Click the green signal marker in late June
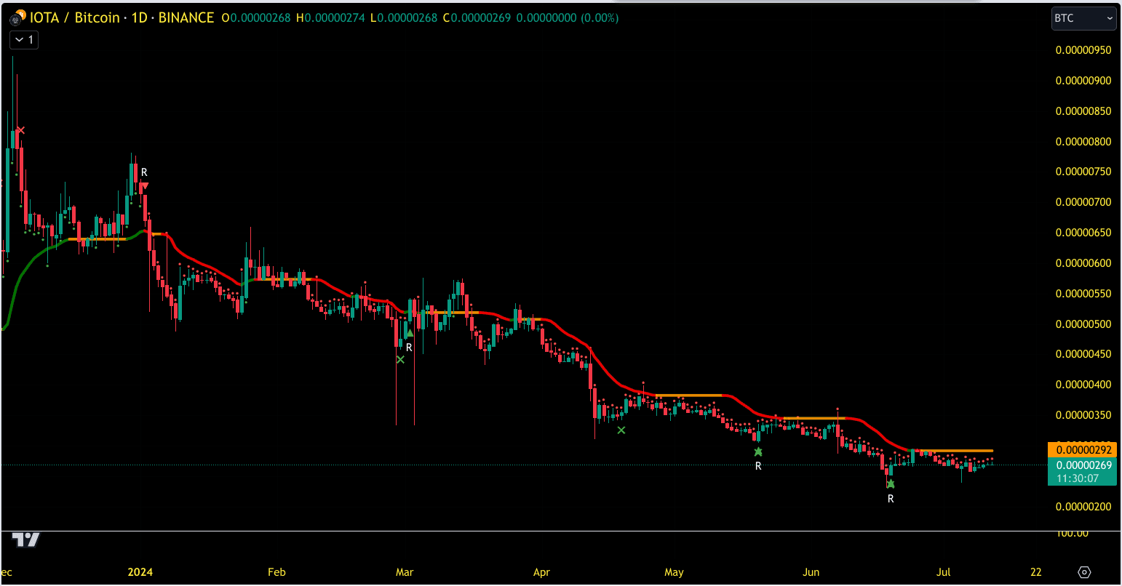The width and height of the screenshot is (1122, 586). [891, 483]
